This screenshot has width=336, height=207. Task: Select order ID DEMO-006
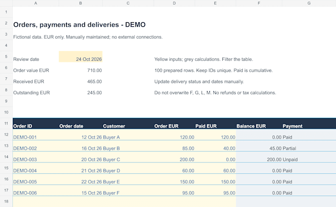25,193
